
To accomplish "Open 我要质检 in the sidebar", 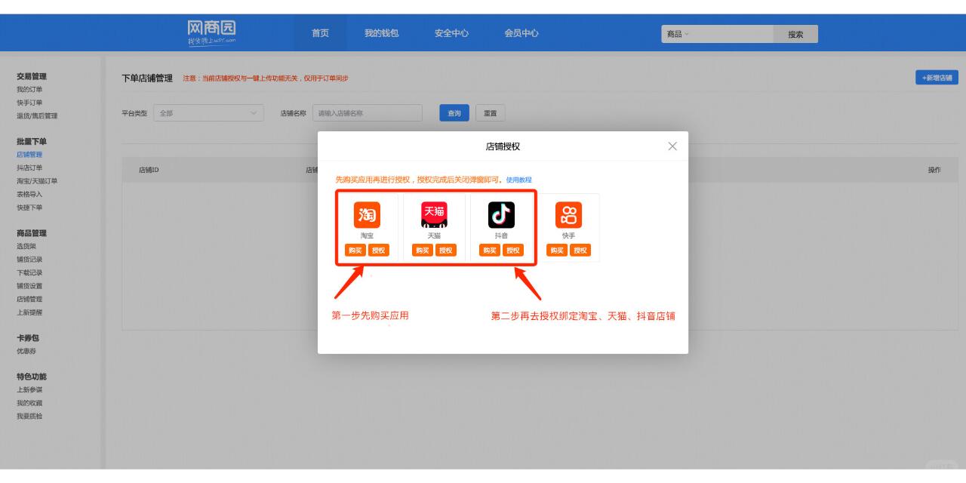I will [x=29, y=417].
